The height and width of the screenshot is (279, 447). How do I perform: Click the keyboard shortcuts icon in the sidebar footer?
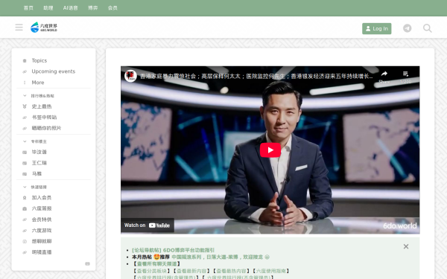coord(87,263)
